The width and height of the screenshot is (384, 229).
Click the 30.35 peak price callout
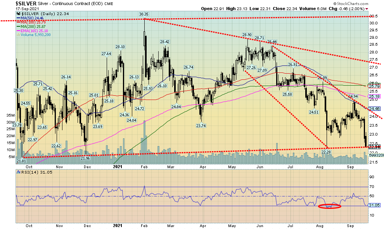144,14
